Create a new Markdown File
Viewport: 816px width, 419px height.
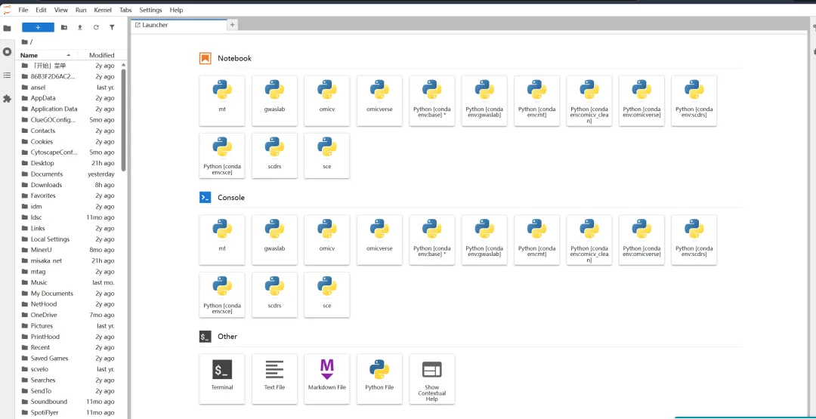point(327,379)
